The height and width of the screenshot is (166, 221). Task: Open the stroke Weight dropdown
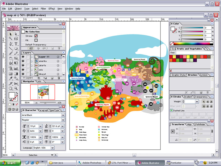tap(197, 101)
